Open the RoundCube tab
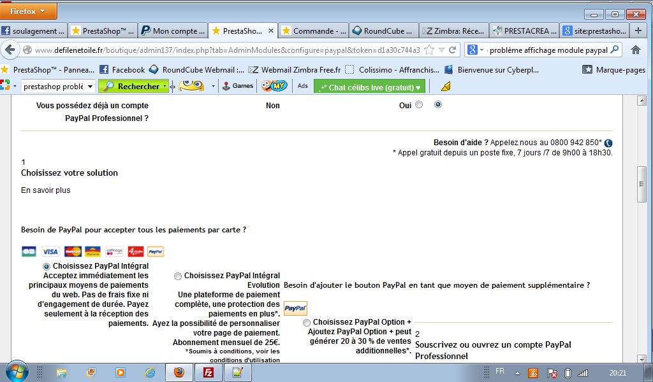Image resolution: width=653 pixels, height=382 pixels. [x=384, y=31]
